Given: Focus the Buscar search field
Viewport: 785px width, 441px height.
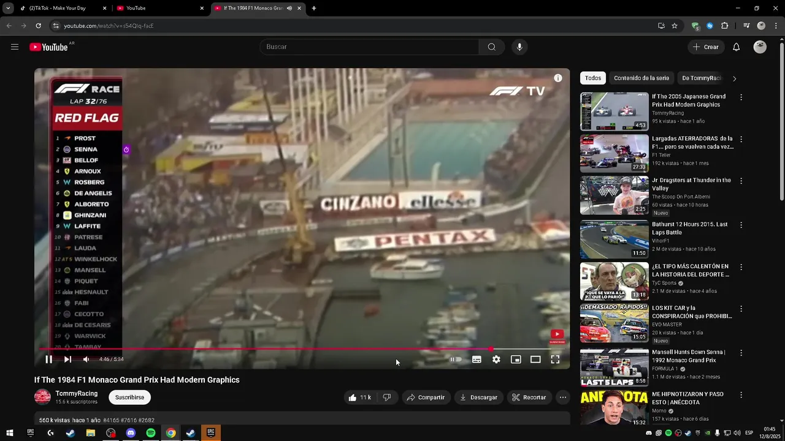Looking at the screenshot, I should tap(370, 47).
